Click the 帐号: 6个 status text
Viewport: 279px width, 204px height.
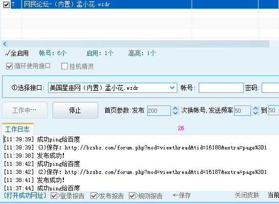point(53,53)
